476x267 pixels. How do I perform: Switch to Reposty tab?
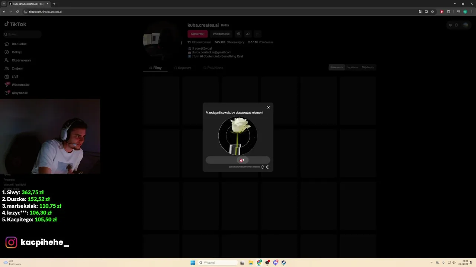pos(183,68)
